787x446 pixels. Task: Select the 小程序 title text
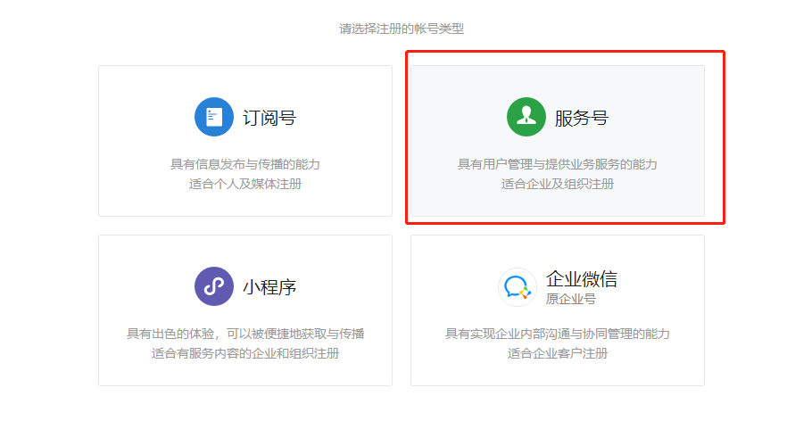(269, 287)
